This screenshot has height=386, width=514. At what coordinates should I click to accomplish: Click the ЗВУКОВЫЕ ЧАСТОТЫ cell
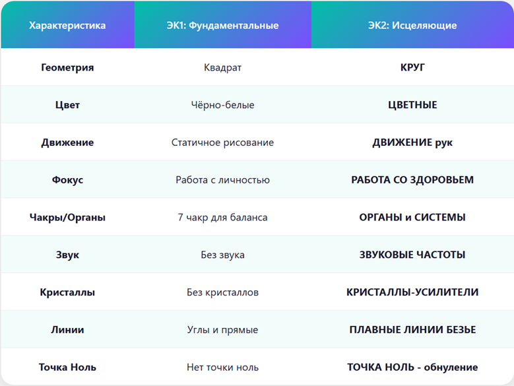point(412,255)
